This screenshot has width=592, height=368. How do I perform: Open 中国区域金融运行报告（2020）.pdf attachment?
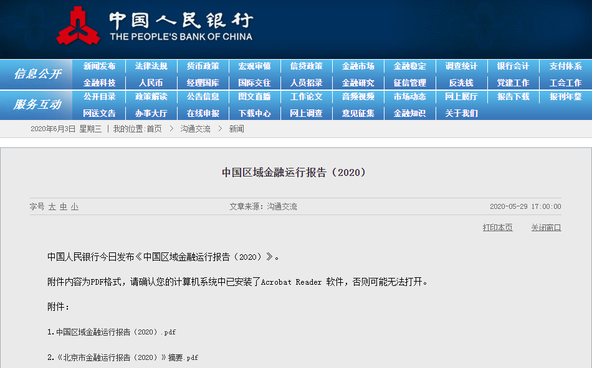pos(116,332)
